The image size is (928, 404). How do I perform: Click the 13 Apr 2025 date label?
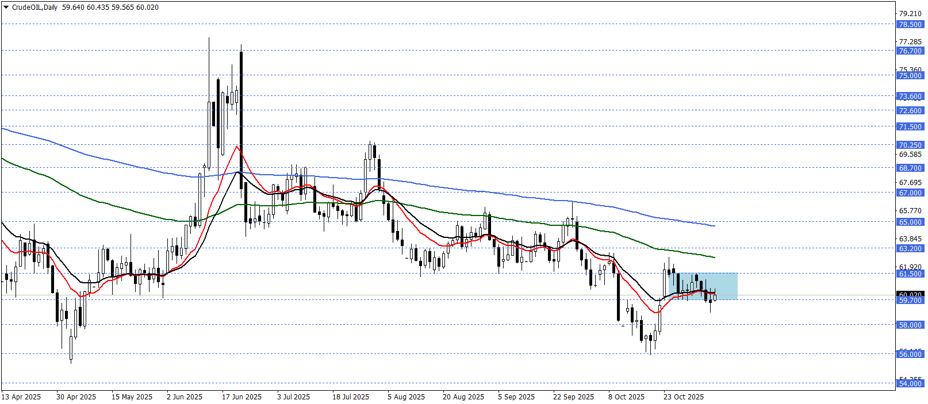click(x=21, y=397)
